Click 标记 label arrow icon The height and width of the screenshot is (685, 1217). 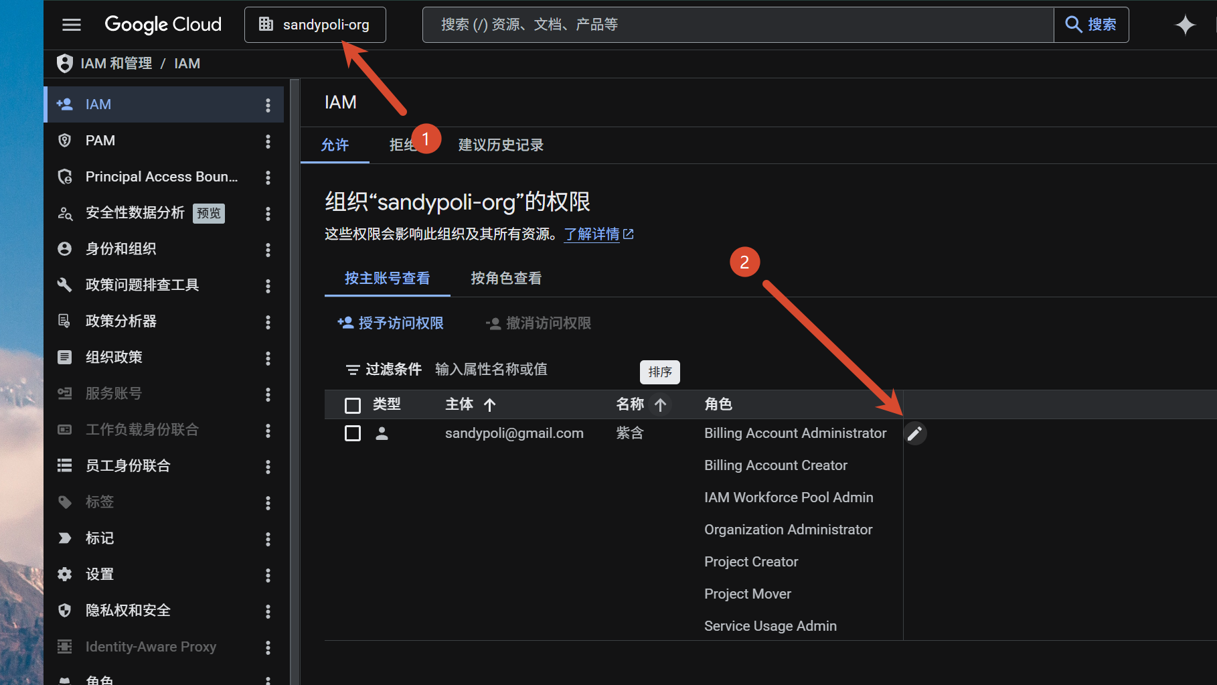[65, 538]
